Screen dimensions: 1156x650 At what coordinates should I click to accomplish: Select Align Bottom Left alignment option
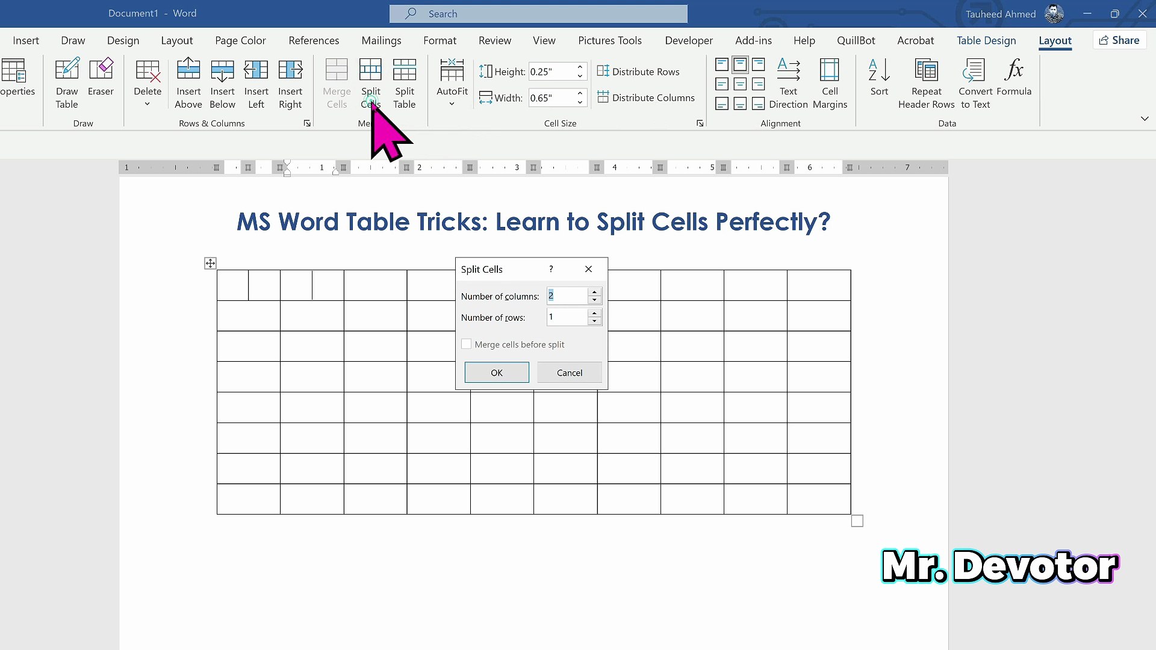coord(722,104)
